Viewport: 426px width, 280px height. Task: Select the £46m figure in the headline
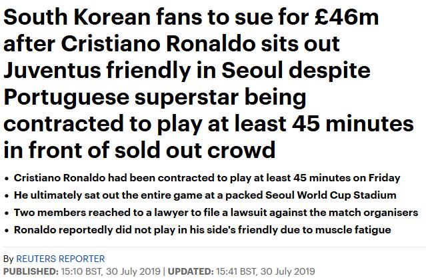point(347,17)
